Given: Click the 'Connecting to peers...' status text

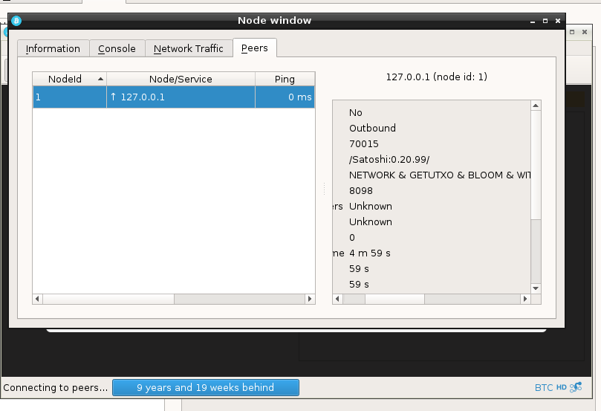Looking at the screenshot, I should point(56,388).
